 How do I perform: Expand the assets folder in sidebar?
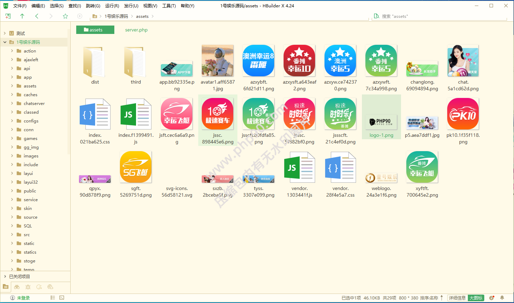click(12, 86)
